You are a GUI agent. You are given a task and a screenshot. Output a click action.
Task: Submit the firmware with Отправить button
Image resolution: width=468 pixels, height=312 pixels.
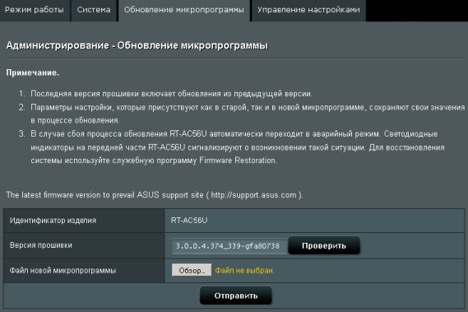click(x=236, y=296)
